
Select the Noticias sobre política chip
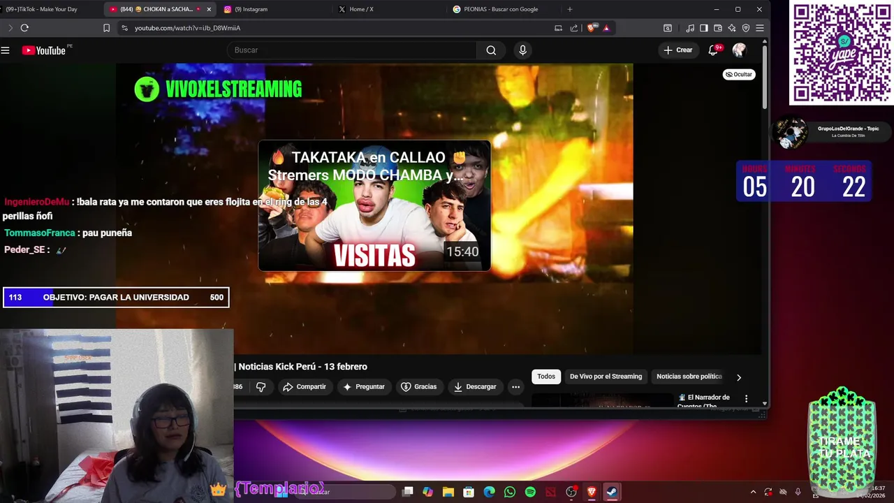coord(689,377)
